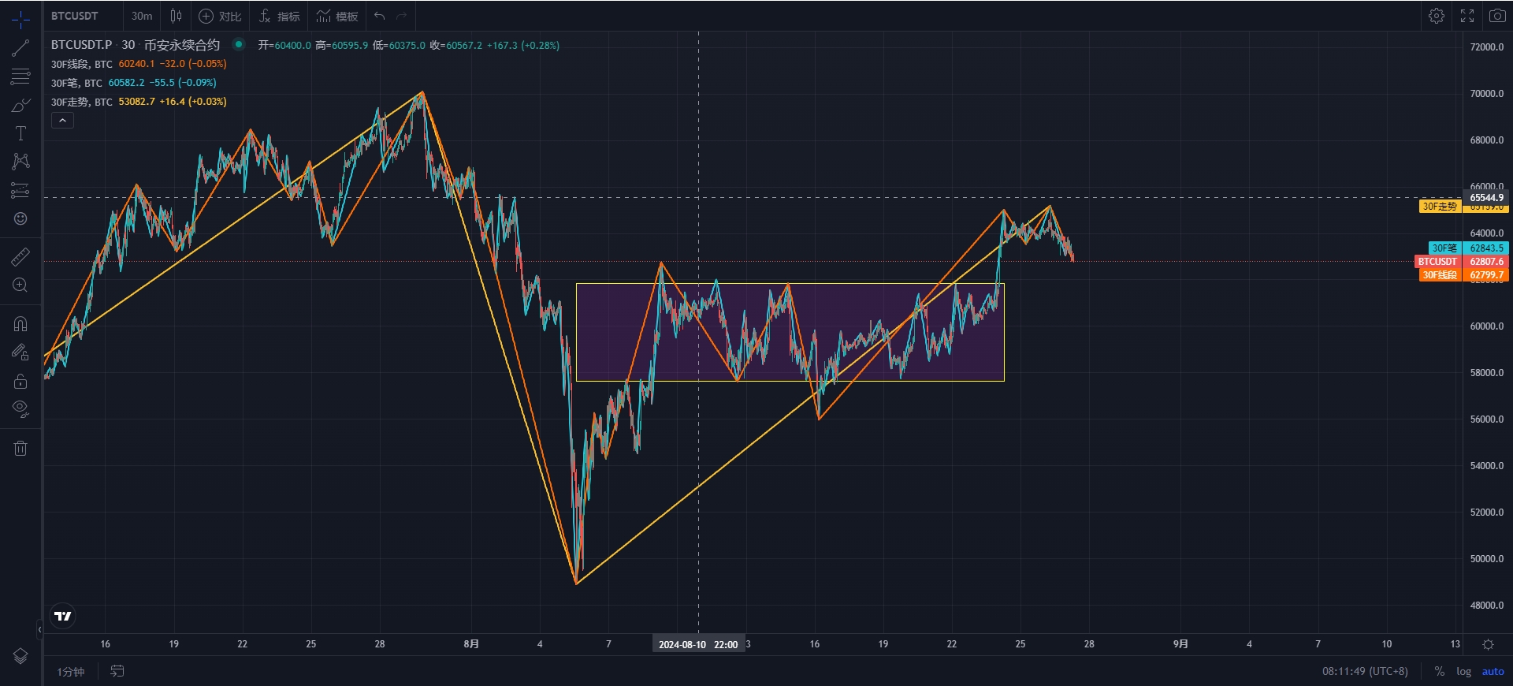Redo the last chart action
This screenshot has height=686, width=1513.
click(x=402, y=16)
